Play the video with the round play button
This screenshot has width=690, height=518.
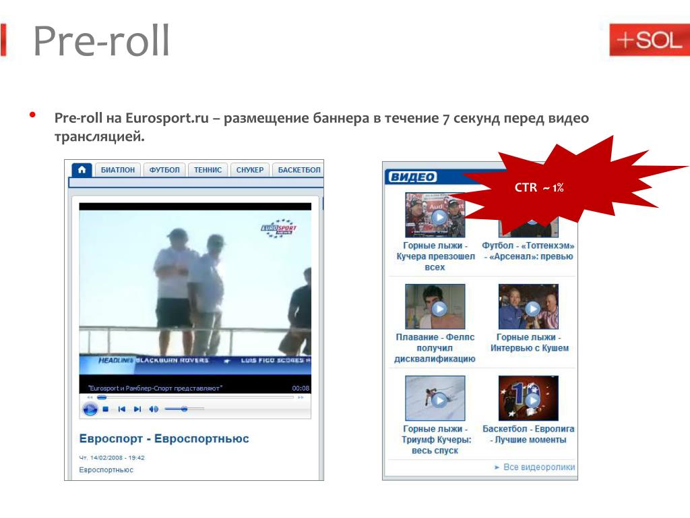(90, 409)
